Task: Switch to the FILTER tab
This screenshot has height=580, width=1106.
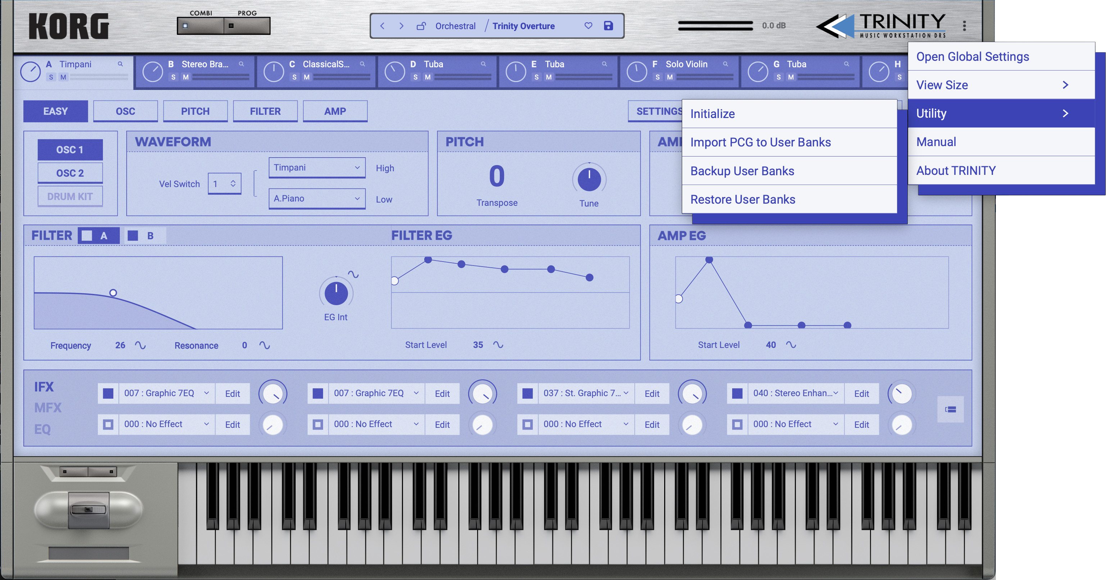Action: 265,111
